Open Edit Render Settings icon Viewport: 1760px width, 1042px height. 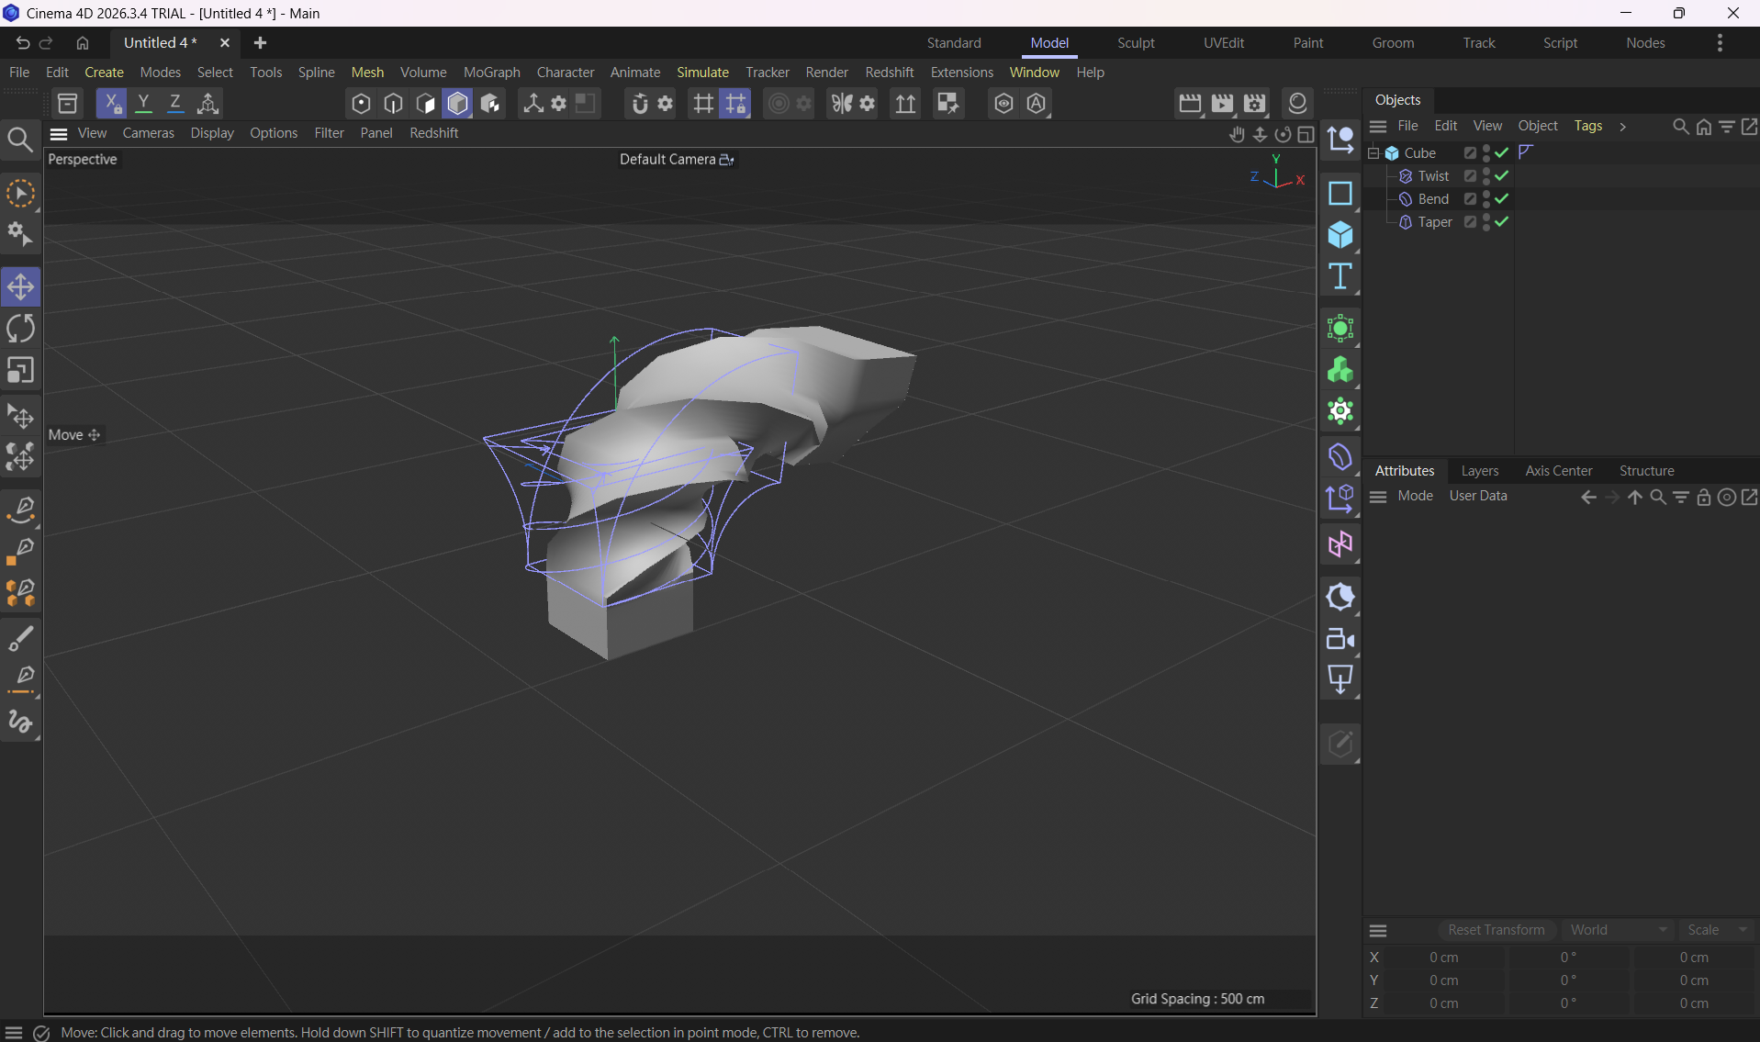1255,103
